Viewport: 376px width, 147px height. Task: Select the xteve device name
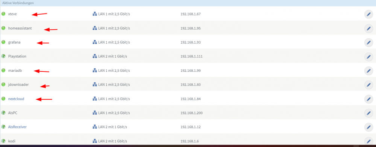pos(12,14)
